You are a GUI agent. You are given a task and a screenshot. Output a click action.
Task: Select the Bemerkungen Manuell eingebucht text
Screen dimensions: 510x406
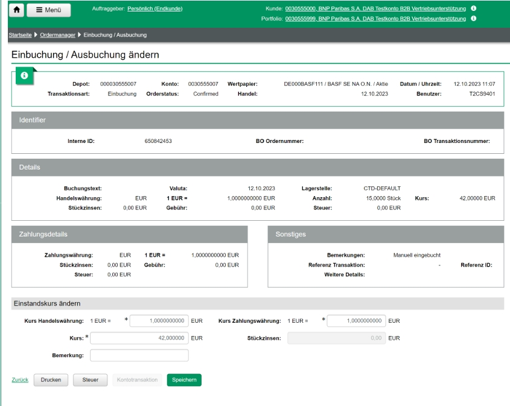417,255
